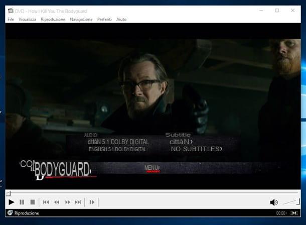The image size is (306, 225).
Task: Fast forward the video playback
Action: tap(68, 202)
